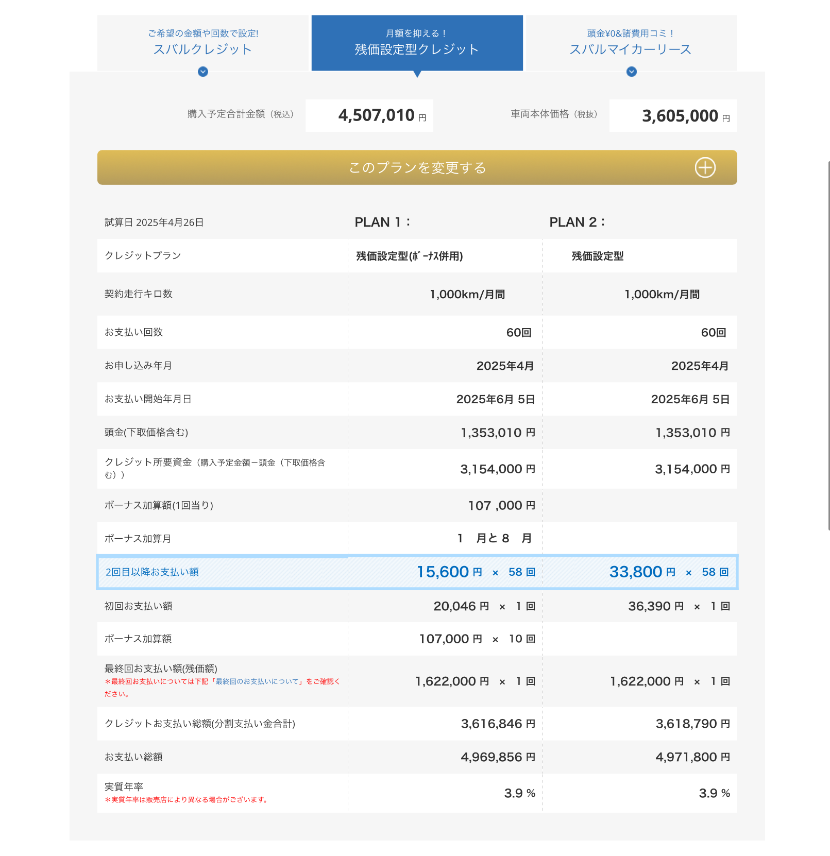
Task: Open the スバルクレジット tab
Action: tap(202, 43)
